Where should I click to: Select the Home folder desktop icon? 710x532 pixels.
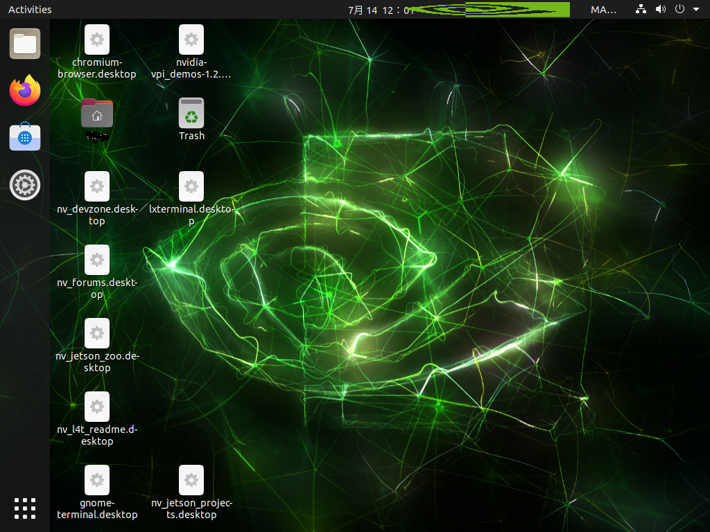97,113
